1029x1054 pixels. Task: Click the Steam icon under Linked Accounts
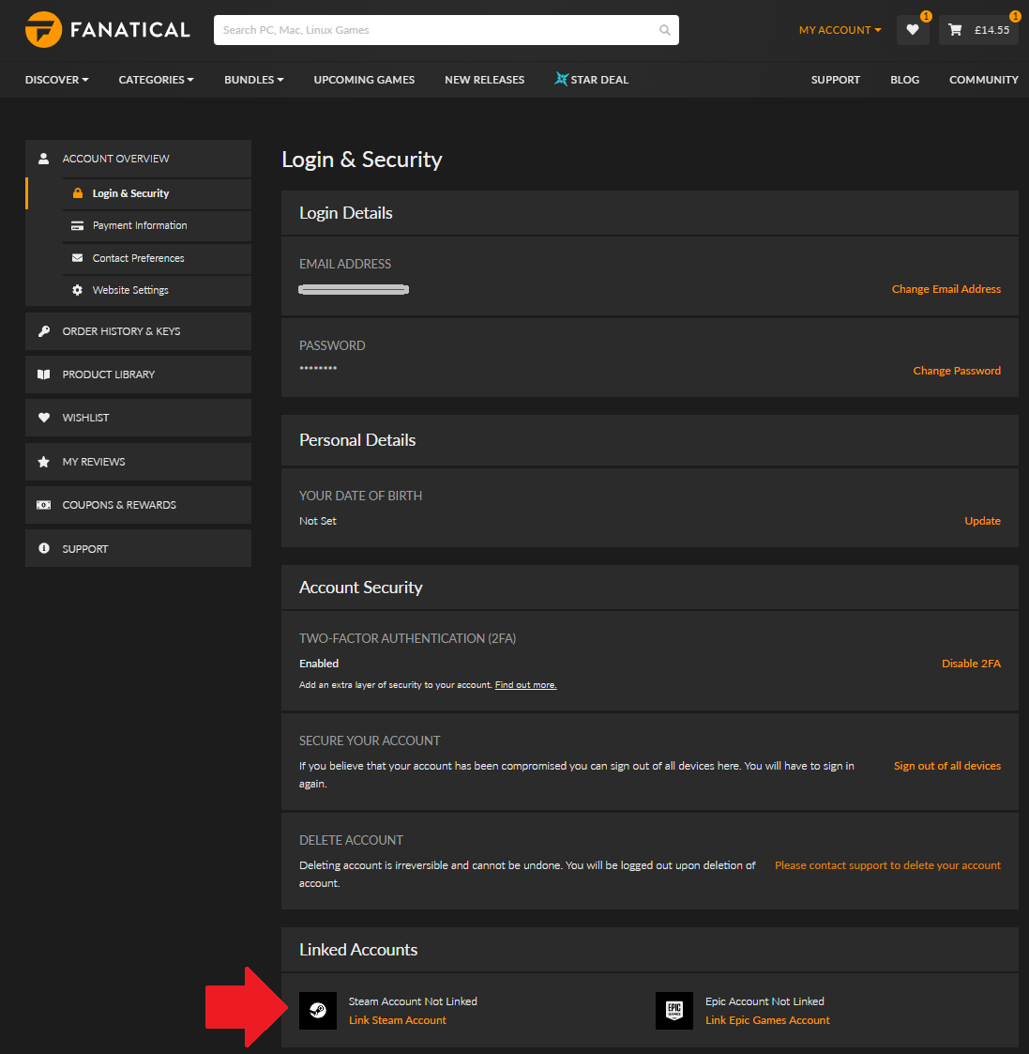pos(317,1011)
